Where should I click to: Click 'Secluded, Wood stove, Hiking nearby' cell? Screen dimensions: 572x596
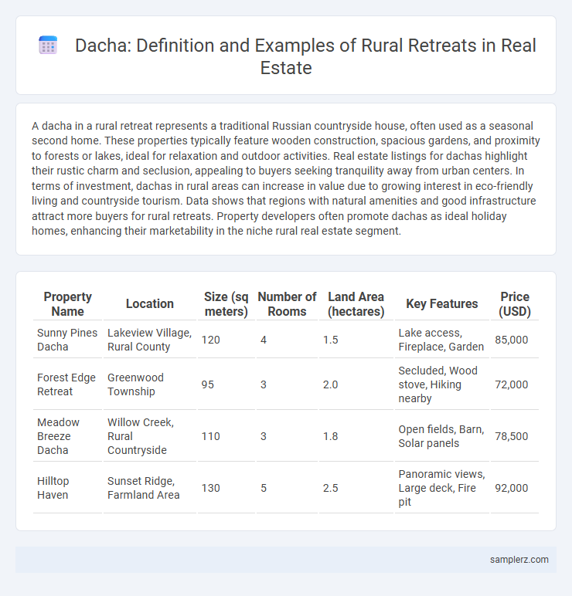point(442,384)
